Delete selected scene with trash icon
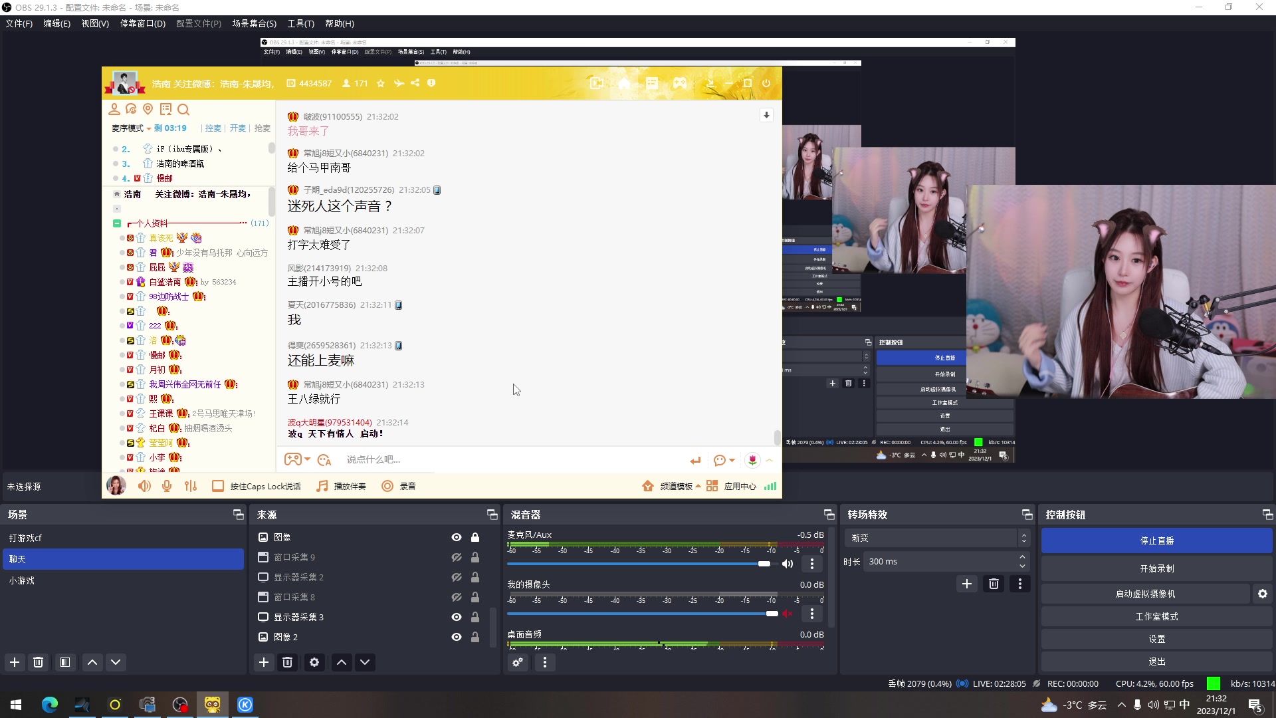The height and width of the screenshot is (718, 1276). [x=39, y=662]
